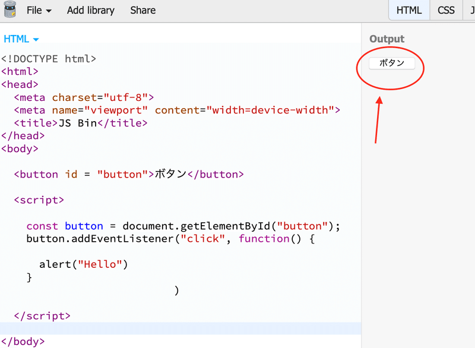Image resolution: width=475 pixels, height=348 pixels.
Task: Click the Output panel heading
Action: pyautogui.click(x=387, y=39)
